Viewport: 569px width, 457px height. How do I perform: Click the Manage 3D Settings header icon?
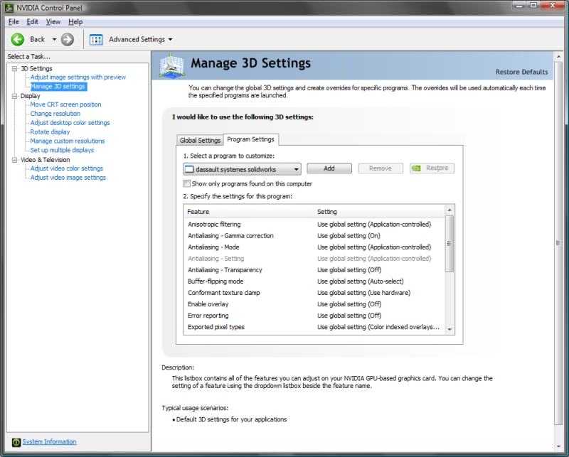tap(172, 65)
